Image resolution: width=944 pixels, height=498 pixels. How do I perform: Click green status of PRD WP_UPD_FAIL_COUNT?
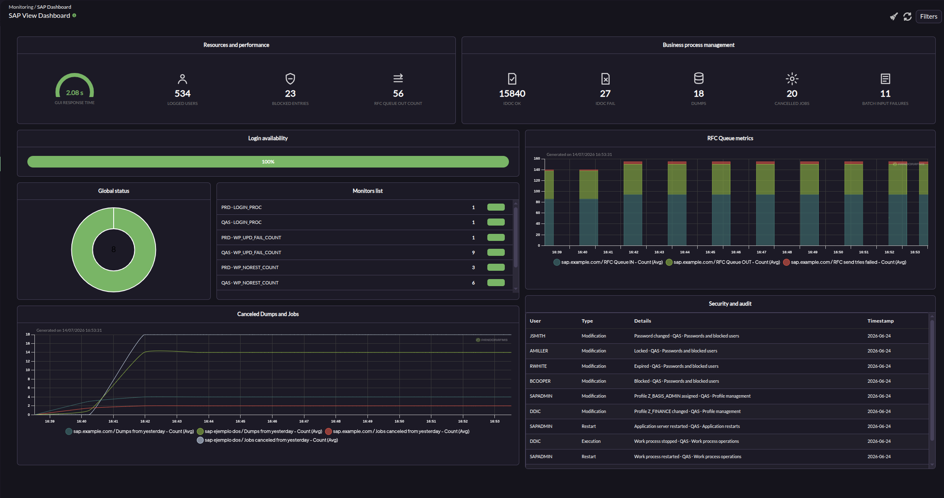pos(496,238)
